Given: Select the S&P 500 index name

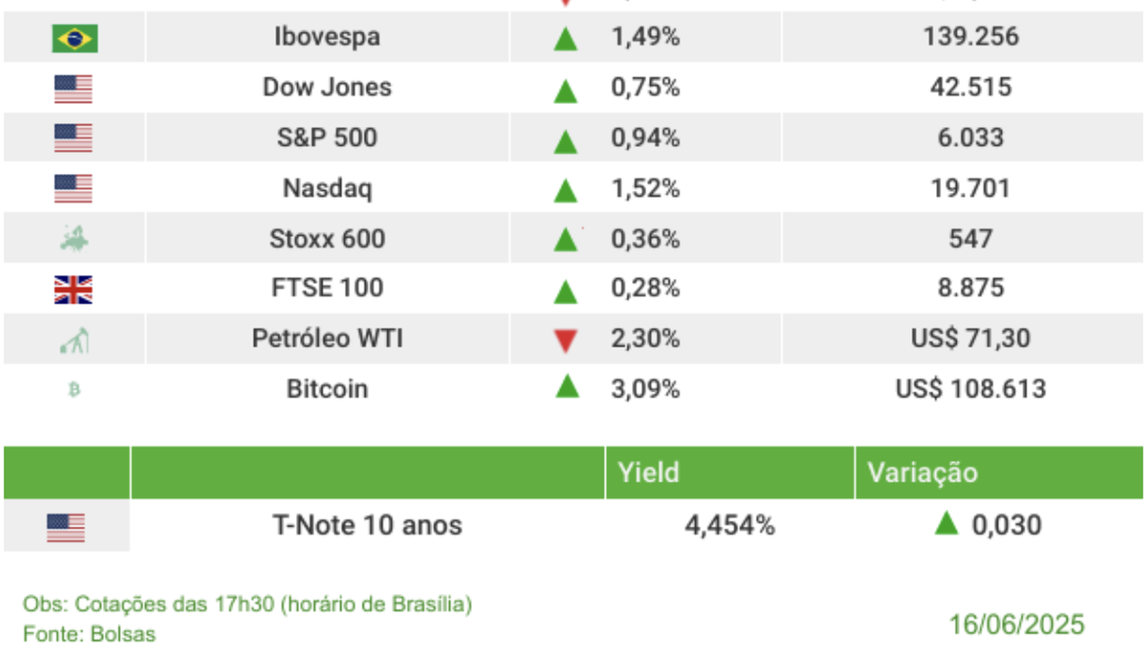Looking at the screenshot, I should 326,138.
